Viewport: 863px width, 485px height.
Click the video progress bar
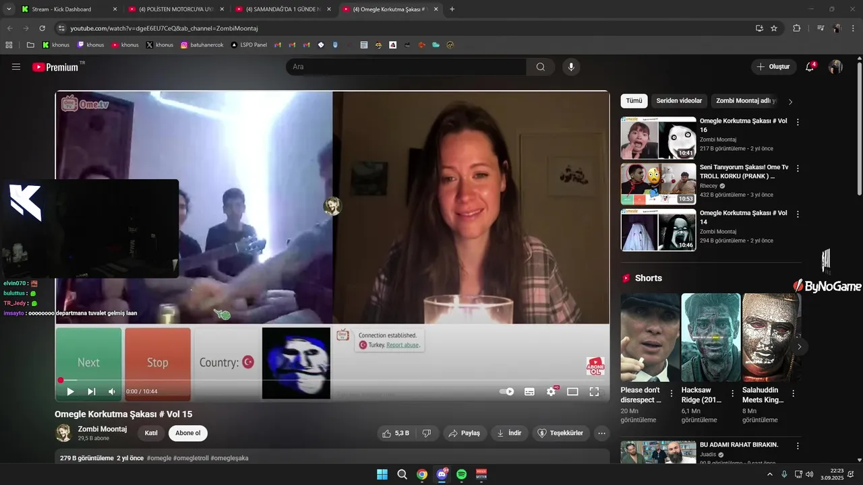332,380
